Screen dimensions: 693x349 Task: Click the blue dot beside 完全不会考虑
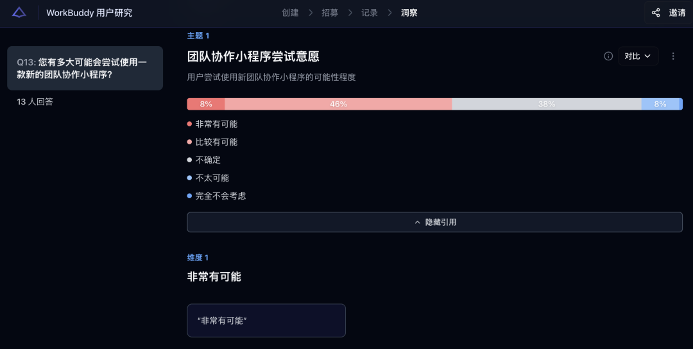click(189, 196)
